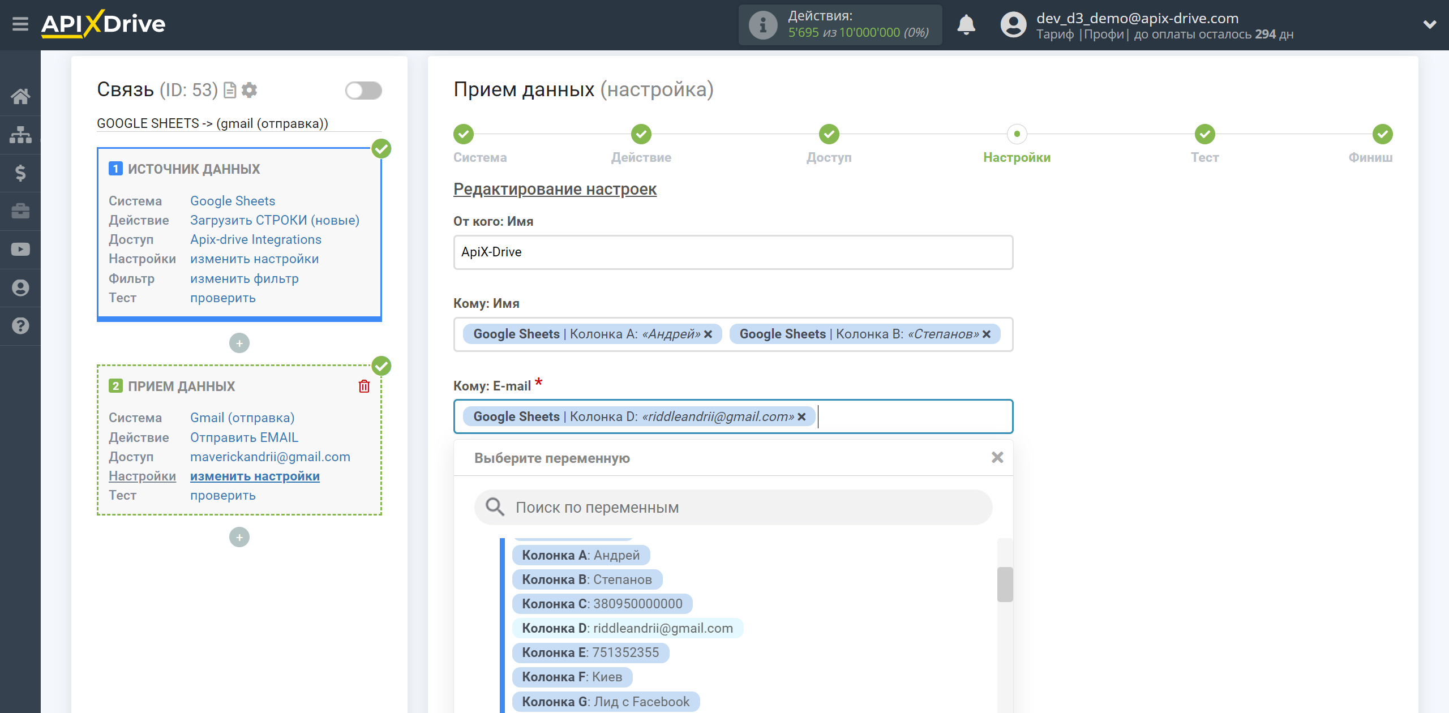Select variable Колонка F: Киев
The height and width of the screenshot is (713, 1449).
point(572,677)
